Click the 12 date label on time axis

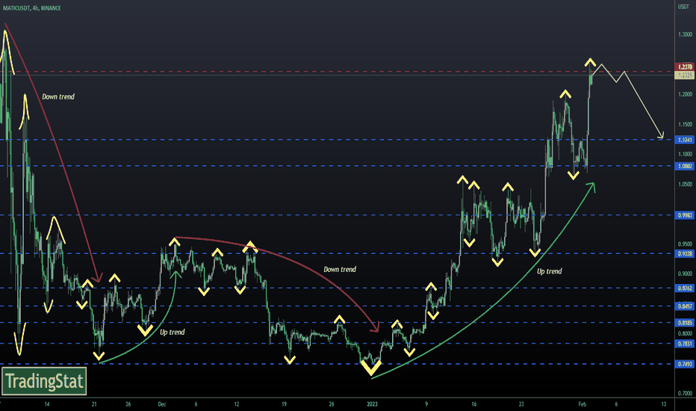pyautogui.click(x=237, y=404)
